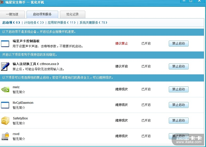206x147 pixels.
Task: Open the 计划任务 (3) sub-tab
Action: coord(34,23)
